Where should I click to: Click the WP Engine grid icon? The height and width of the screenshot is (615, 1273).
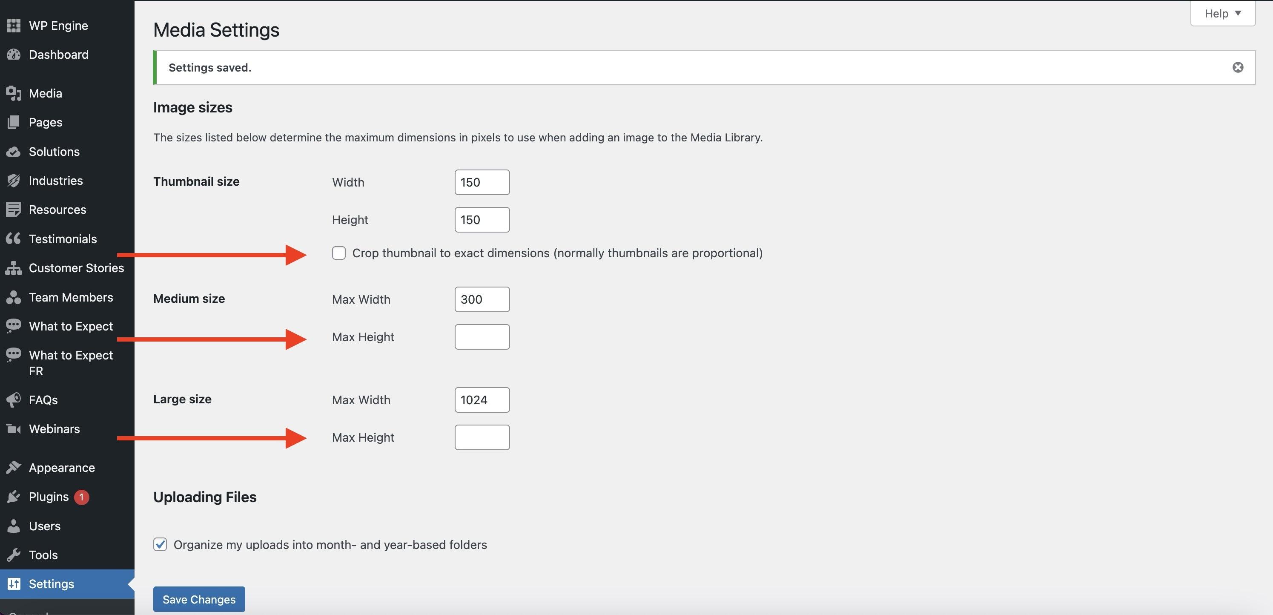(x=13, y=25)
